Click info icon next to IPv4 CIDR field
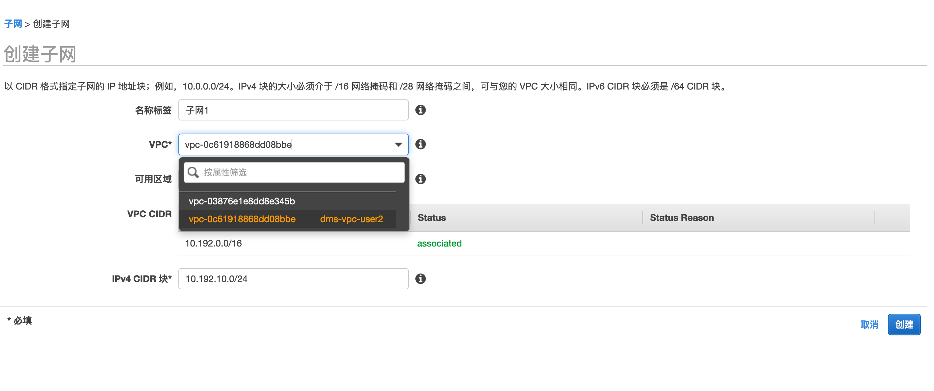 (420, 278)
